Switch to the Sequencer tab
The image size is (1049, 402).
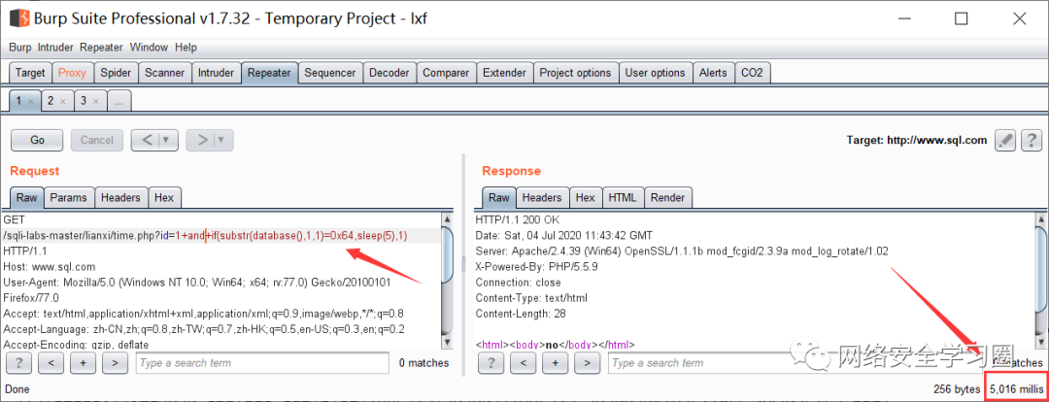pyautogui.click(x=330, y=73)
